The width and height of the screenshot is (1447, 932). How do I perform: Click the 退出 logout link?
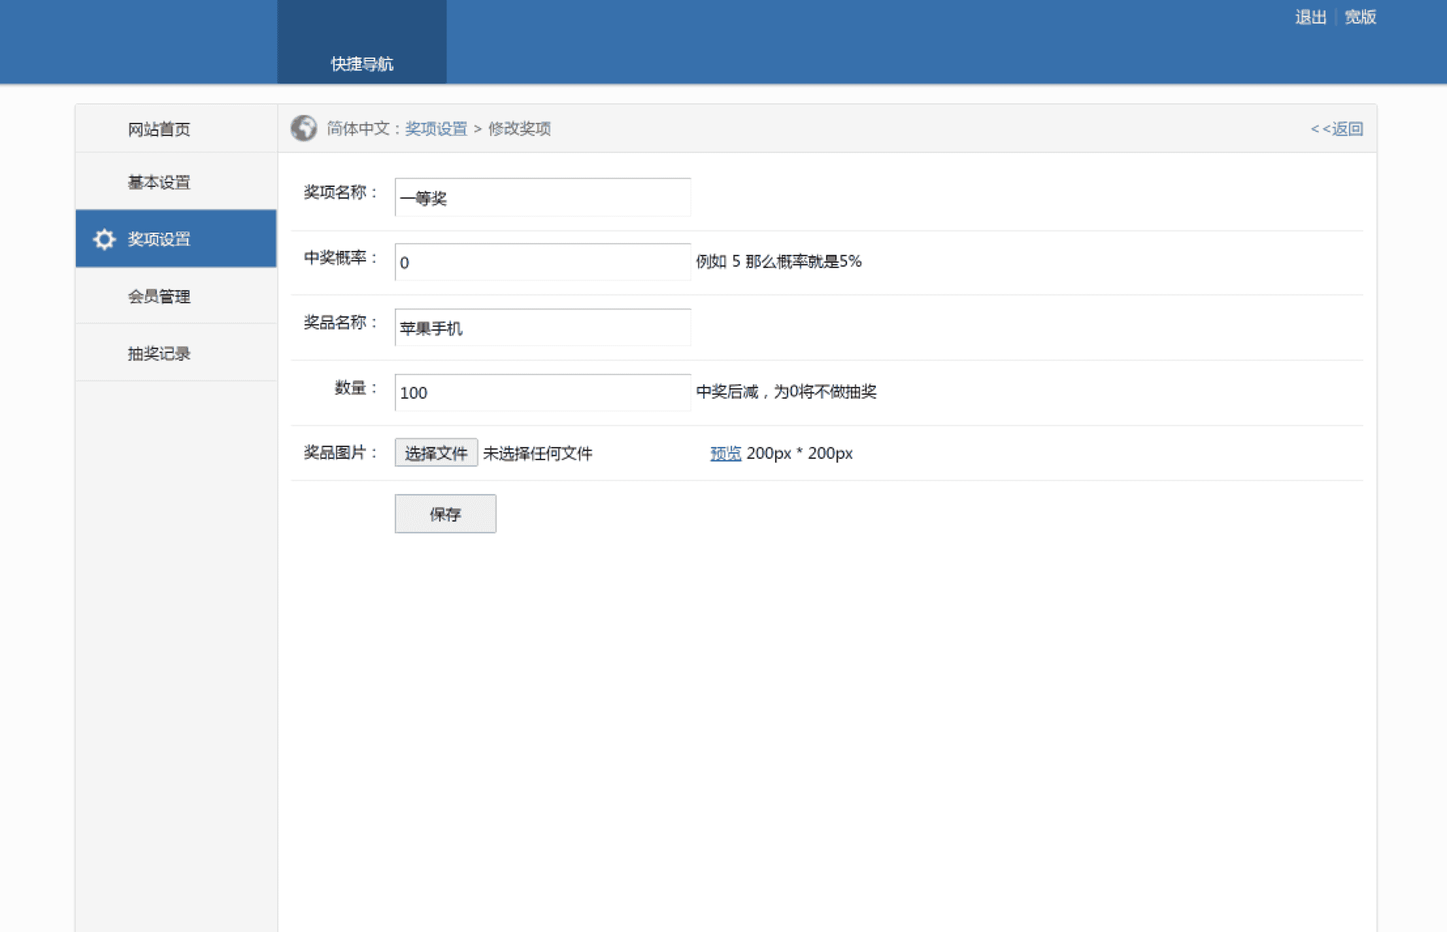click(x=1310, y=17)
